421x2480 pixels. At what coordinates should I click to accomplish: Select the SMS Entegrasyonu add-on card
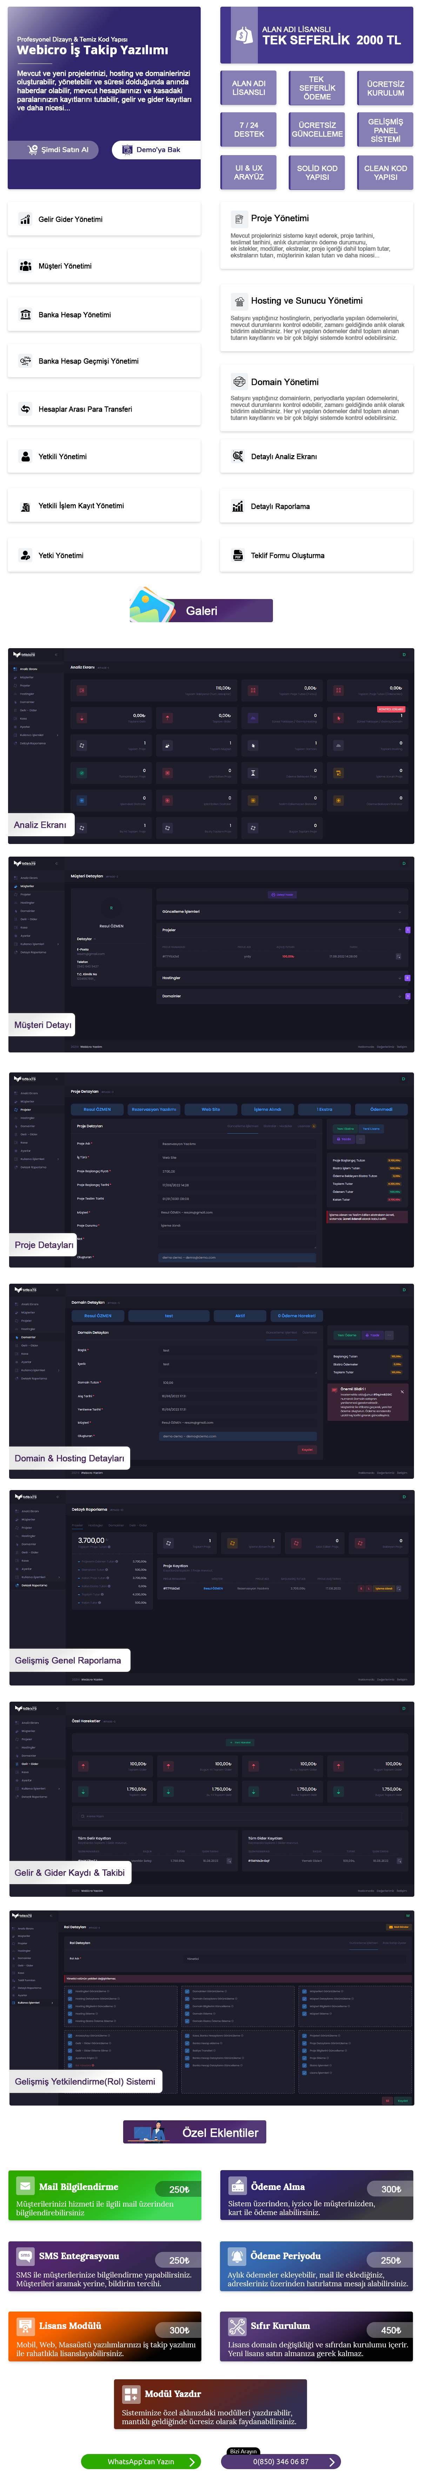click(x=105, y=2266)
